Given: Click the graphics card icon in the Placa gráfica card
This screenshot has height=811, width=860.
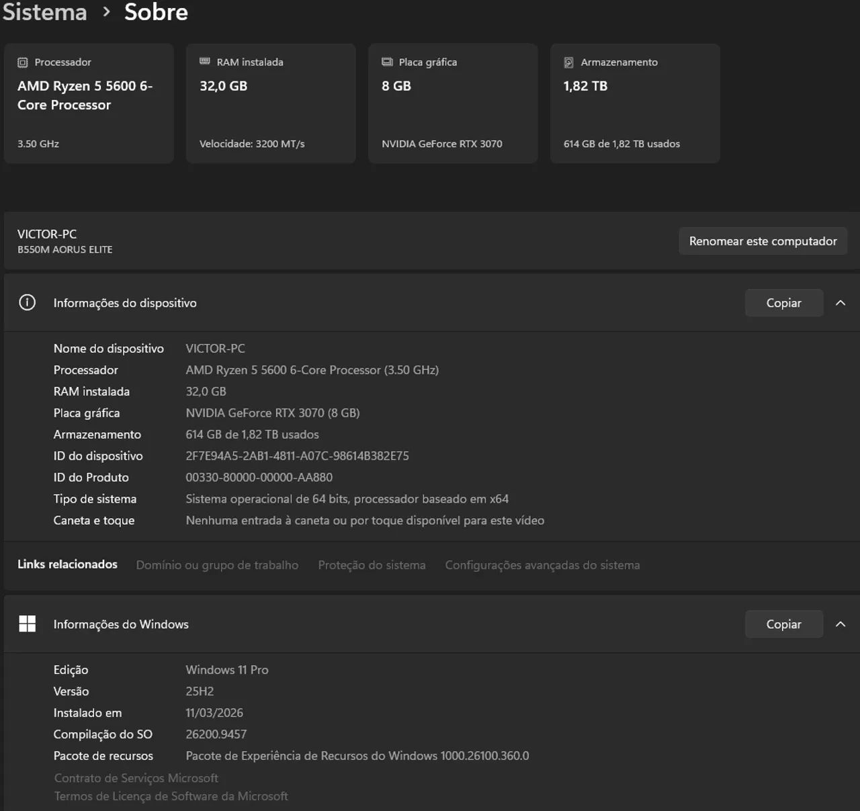Looking at the screenshot, I should click(x=387, y=62).
